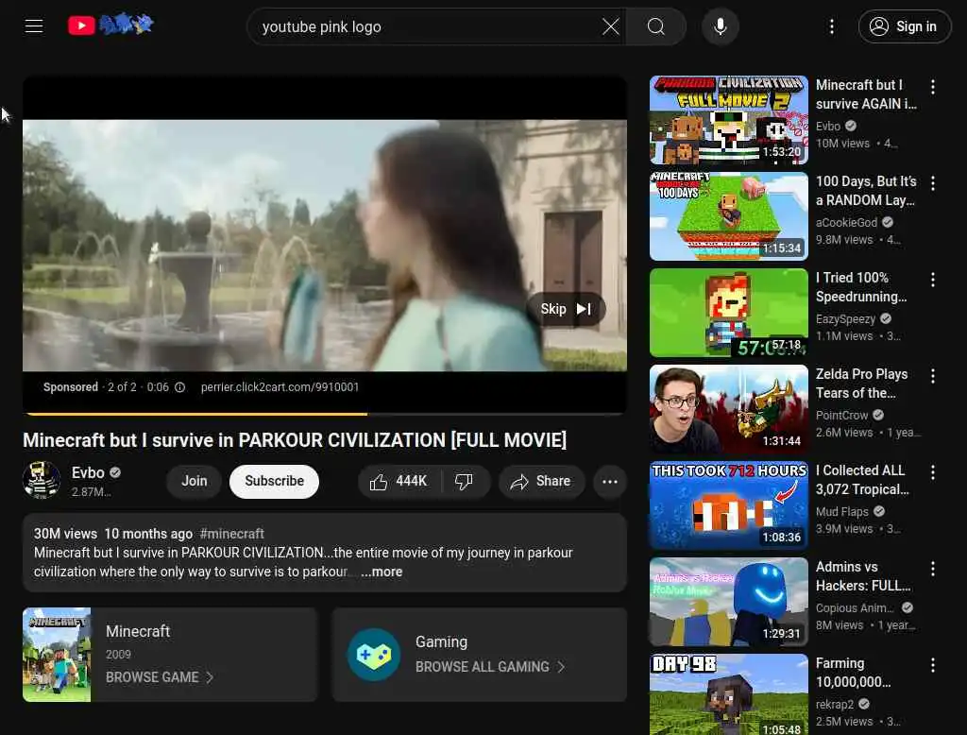Open the 100 Days thumbnail with 1:15:34 duration
Viewport: 967px width, 735px height.
click(x=728, y=216)
